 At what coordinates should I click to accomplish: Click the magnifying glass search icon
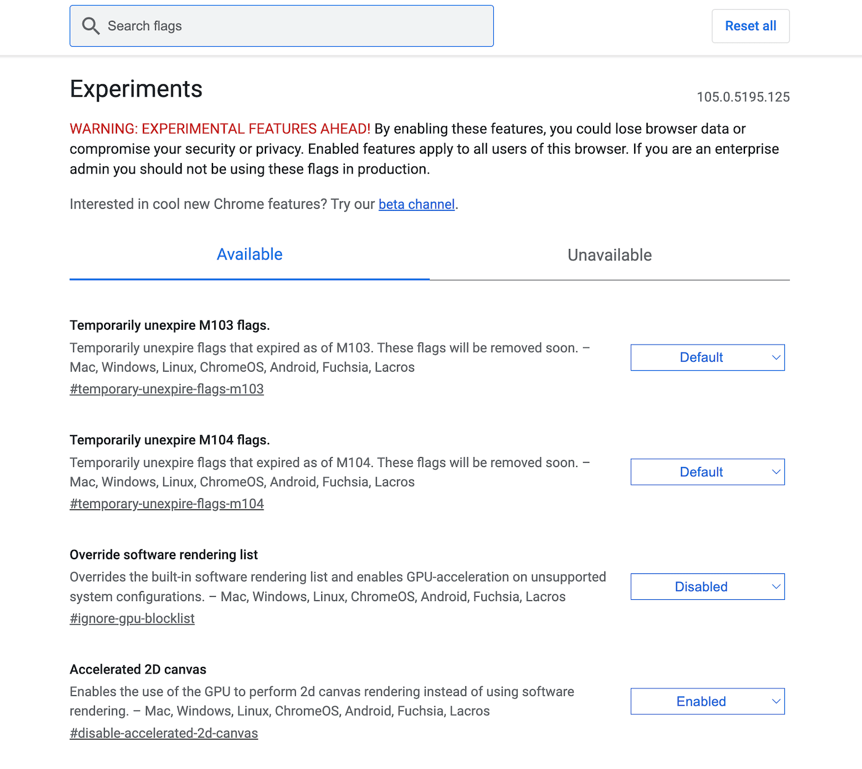pyautogui.click(x=91, y=26)
